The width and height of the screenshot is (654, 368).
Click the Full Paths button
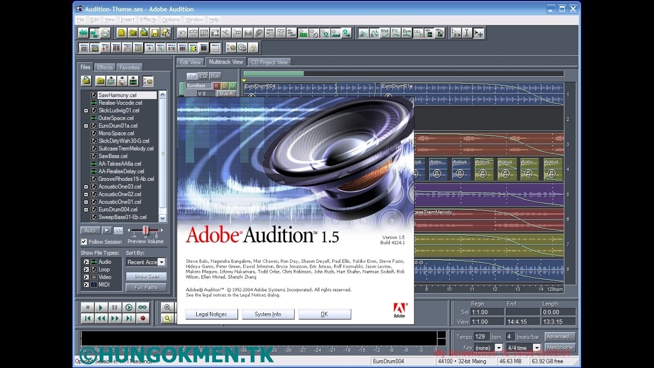[146, 287]
